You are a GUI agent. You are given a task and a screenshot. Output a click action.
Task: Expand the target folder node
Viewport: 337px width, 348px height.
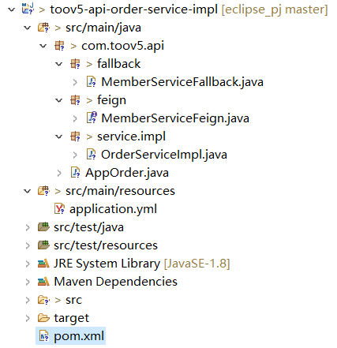tap(28, 318)
